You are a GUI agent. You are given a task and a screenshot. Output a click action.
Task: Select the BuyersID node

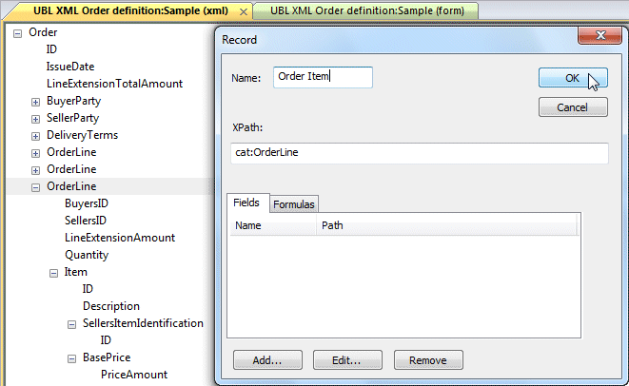click(87, 203)
